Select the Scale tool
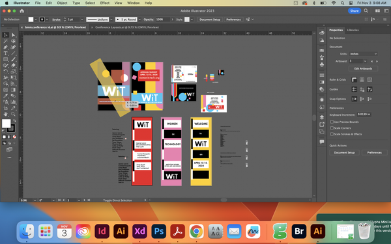The image size is (391, 244). point(13,72)
